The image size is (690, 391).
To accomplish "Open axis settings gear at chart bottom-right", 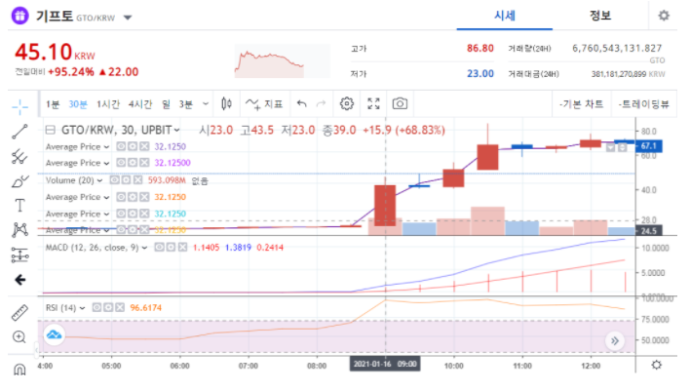I will (x=656, y=365).
